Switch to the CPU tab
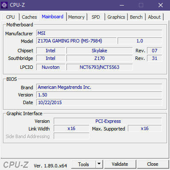 click(10, 17)
